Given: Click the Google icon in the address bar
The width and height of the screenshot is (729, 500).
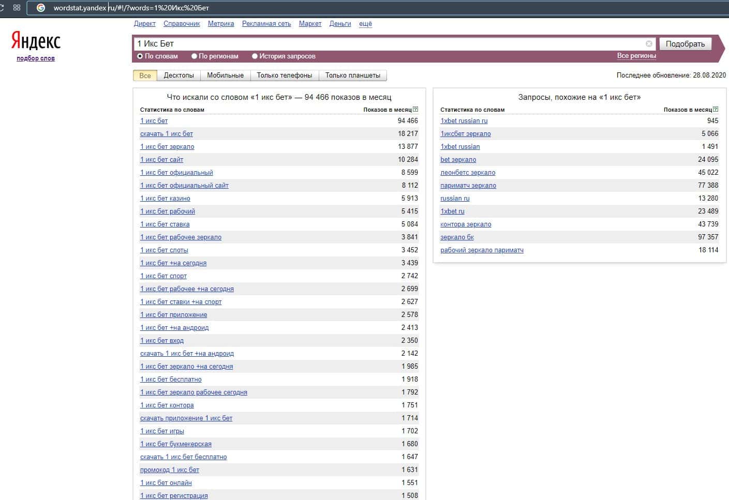Looking at the screenshot, I should [41, 8].
